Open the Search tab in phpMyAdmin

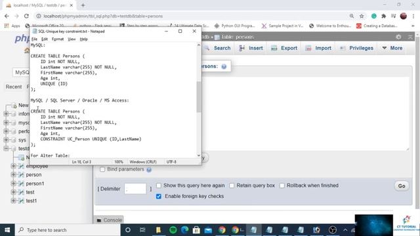(x=217, y=48)
